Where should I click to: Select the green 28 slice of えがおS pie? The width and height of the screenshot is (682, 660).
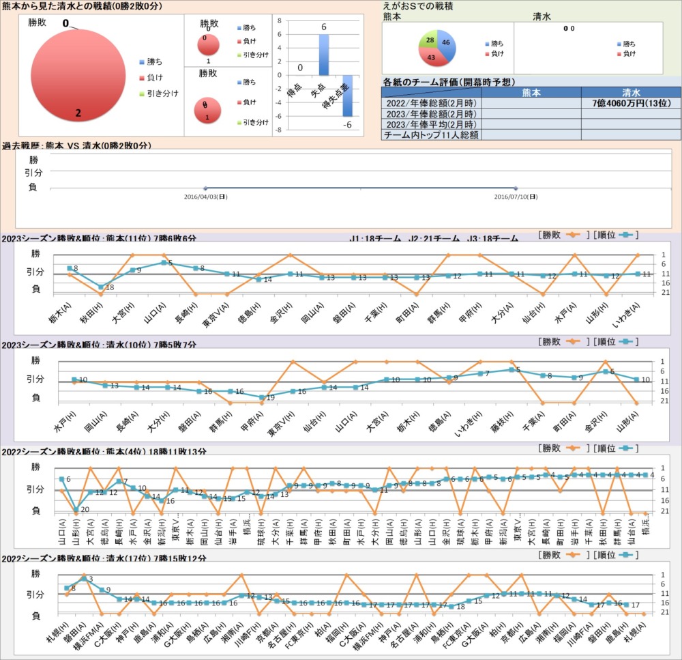click(x=428, y=41)
